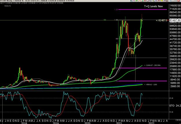Image resolution: width=181 pixels, height=124 pixels.
Task: Click 74500.00 on the price axis
Action: coord(175,6)
